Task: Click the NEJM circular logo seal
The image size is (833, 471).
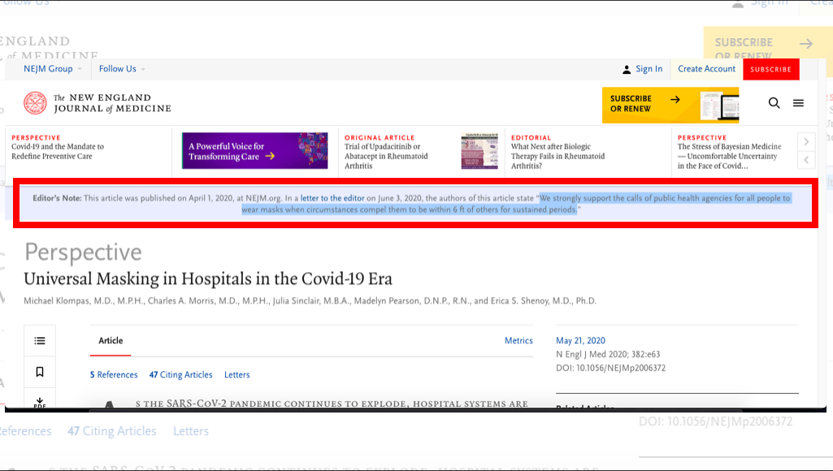Action: point(35,103)
